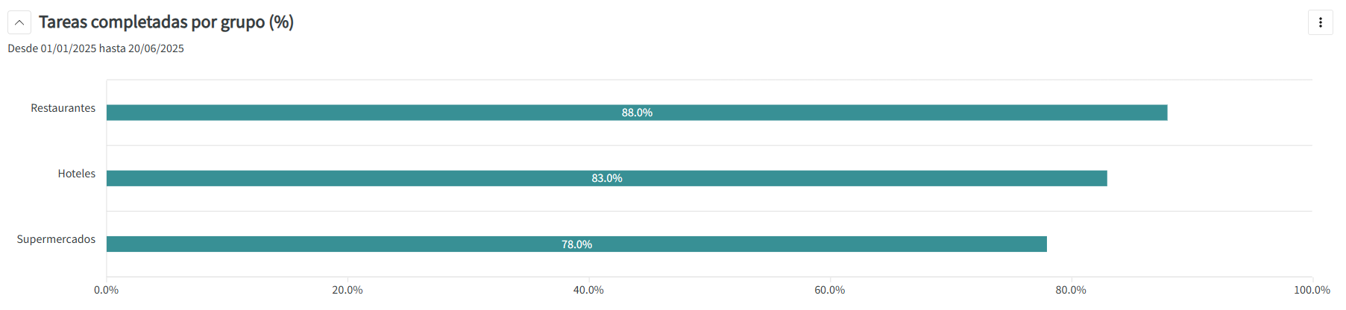Click the start date 01/01/2025

click(x=69, y=48)
